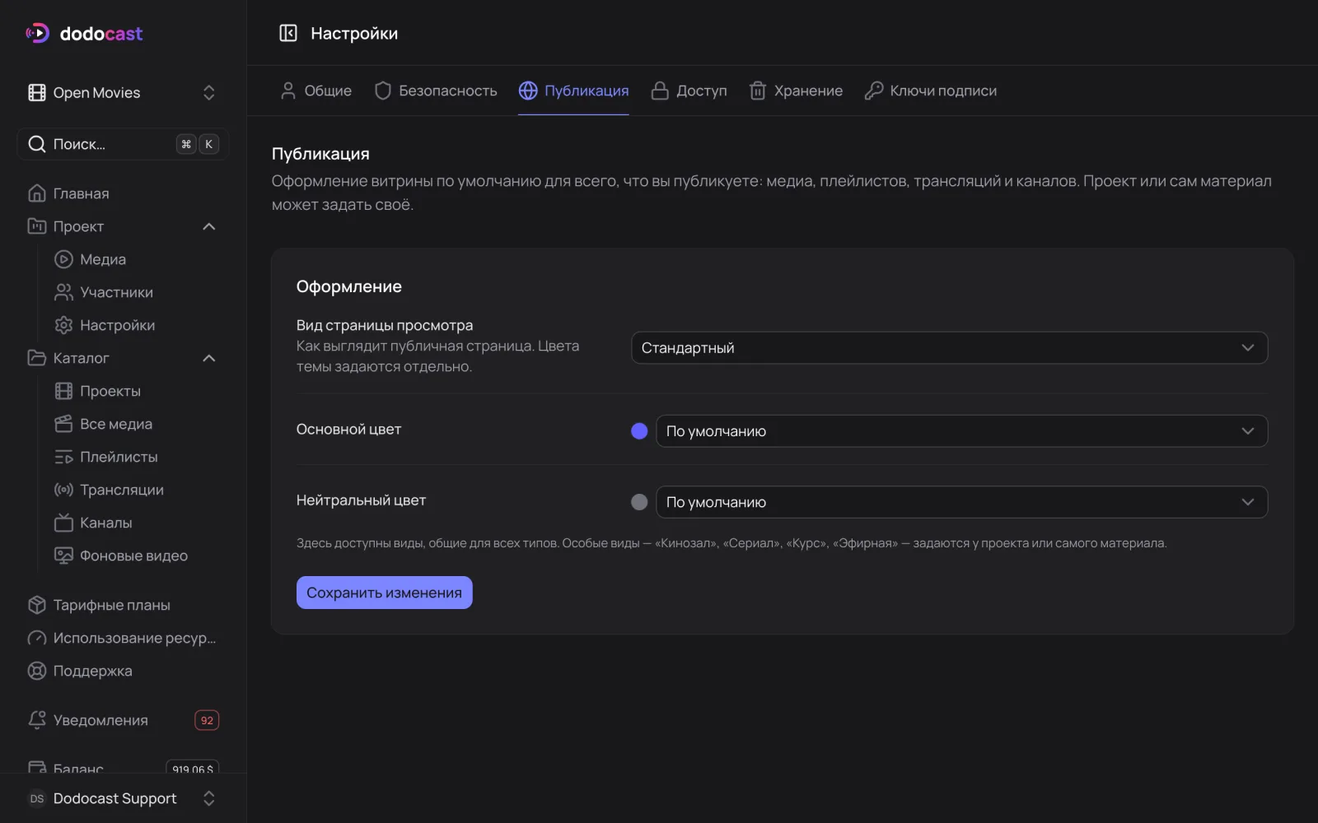Switch to the Хранение tab
The image size is (1318, 823).
(796, 91)
